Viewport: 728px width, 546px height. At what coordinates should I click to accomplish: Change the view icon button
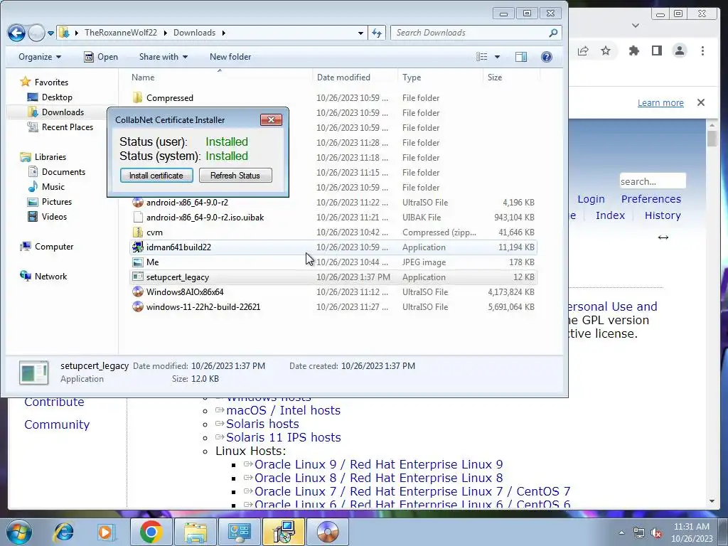[482, 57]
